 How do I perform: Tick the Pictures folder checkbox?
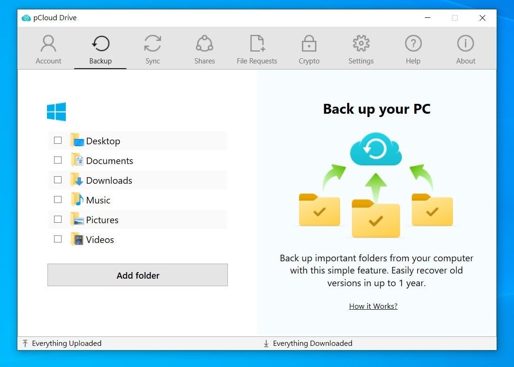(x=58, y=219)
